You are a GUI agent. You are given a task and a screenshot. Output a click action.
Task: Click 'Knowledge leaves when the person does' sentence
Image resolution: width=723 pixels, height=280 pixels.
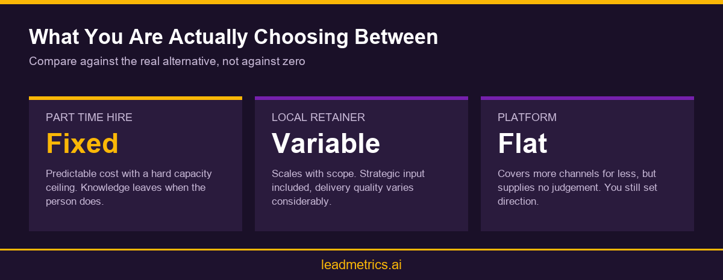point(126,194)
